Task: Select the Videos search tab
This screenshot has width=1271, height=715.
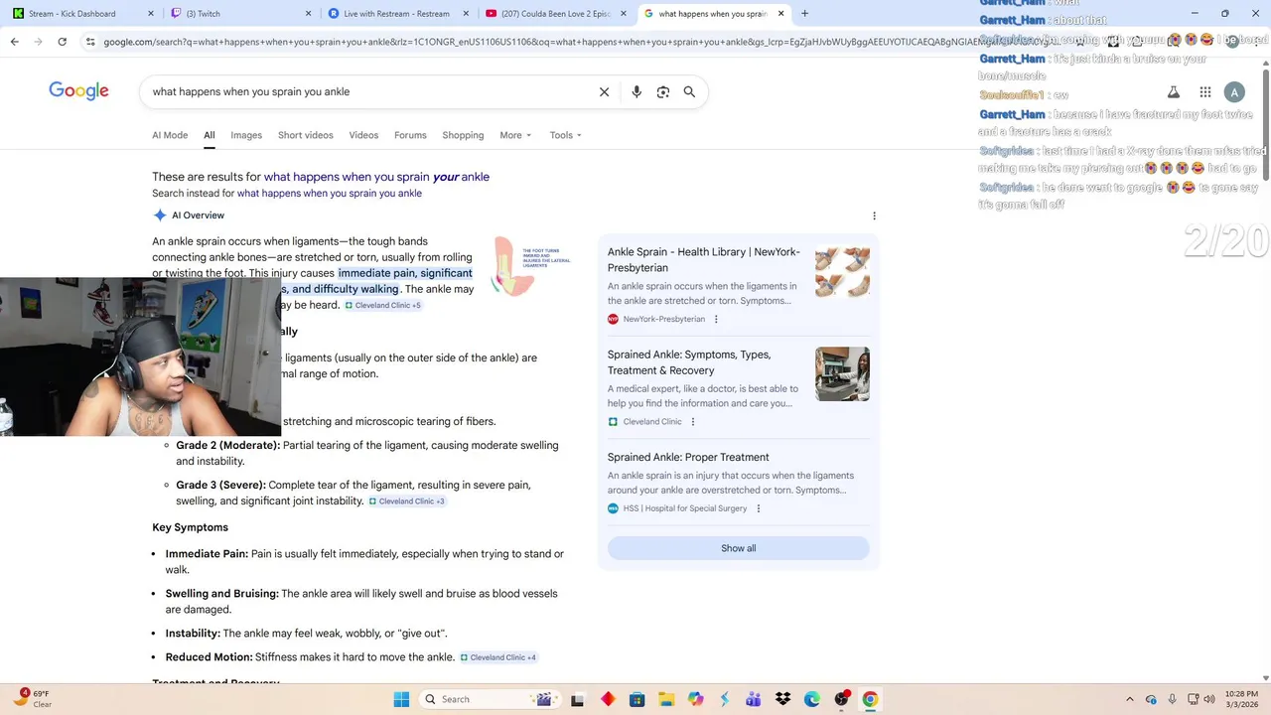Action: point(363,135)
